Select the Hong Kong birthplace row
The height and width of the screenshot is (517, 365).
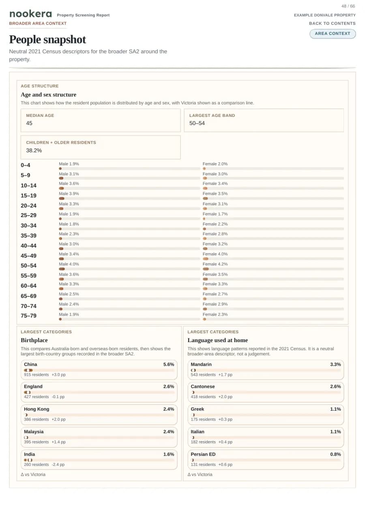[99, 414]
